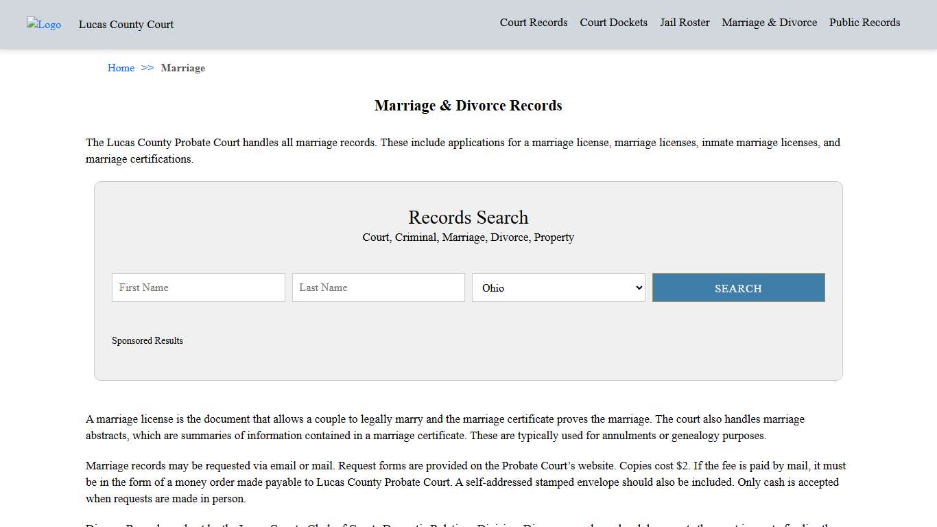Image resolution: width=937 pixels, height=527 pixels.
Task: Expand the state selection combo box arrow
Action: 638,288
